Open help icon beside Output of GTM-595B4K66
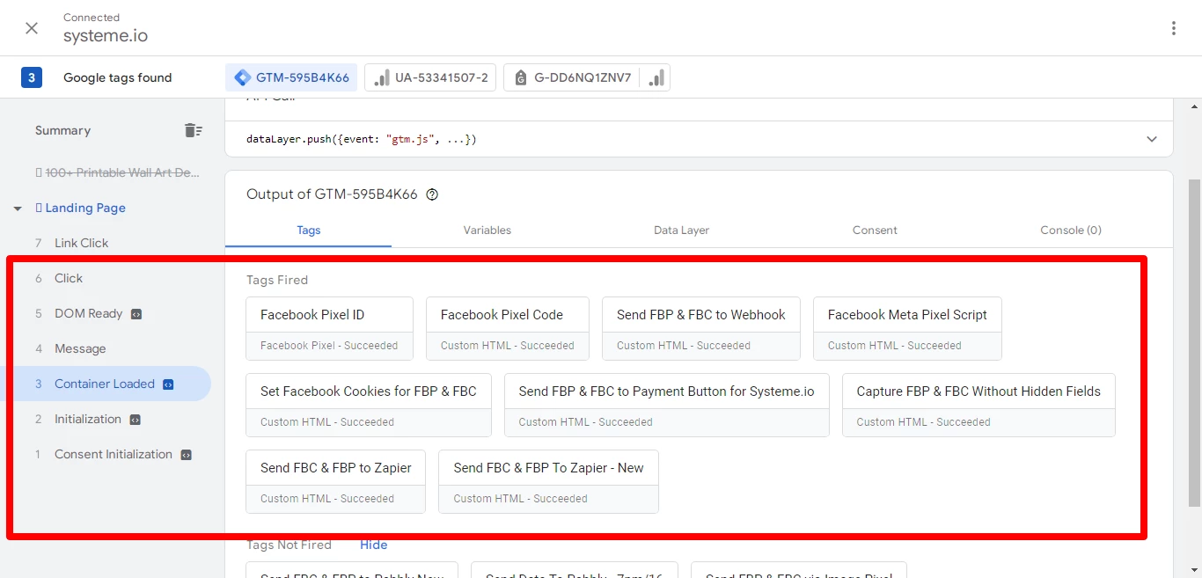The image size is (1202, 578). [x=432, y=195]
